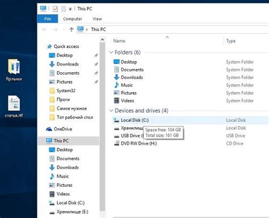
Task: Open the Recent locations dropdown arrow
Action: [x=64, y=30]
